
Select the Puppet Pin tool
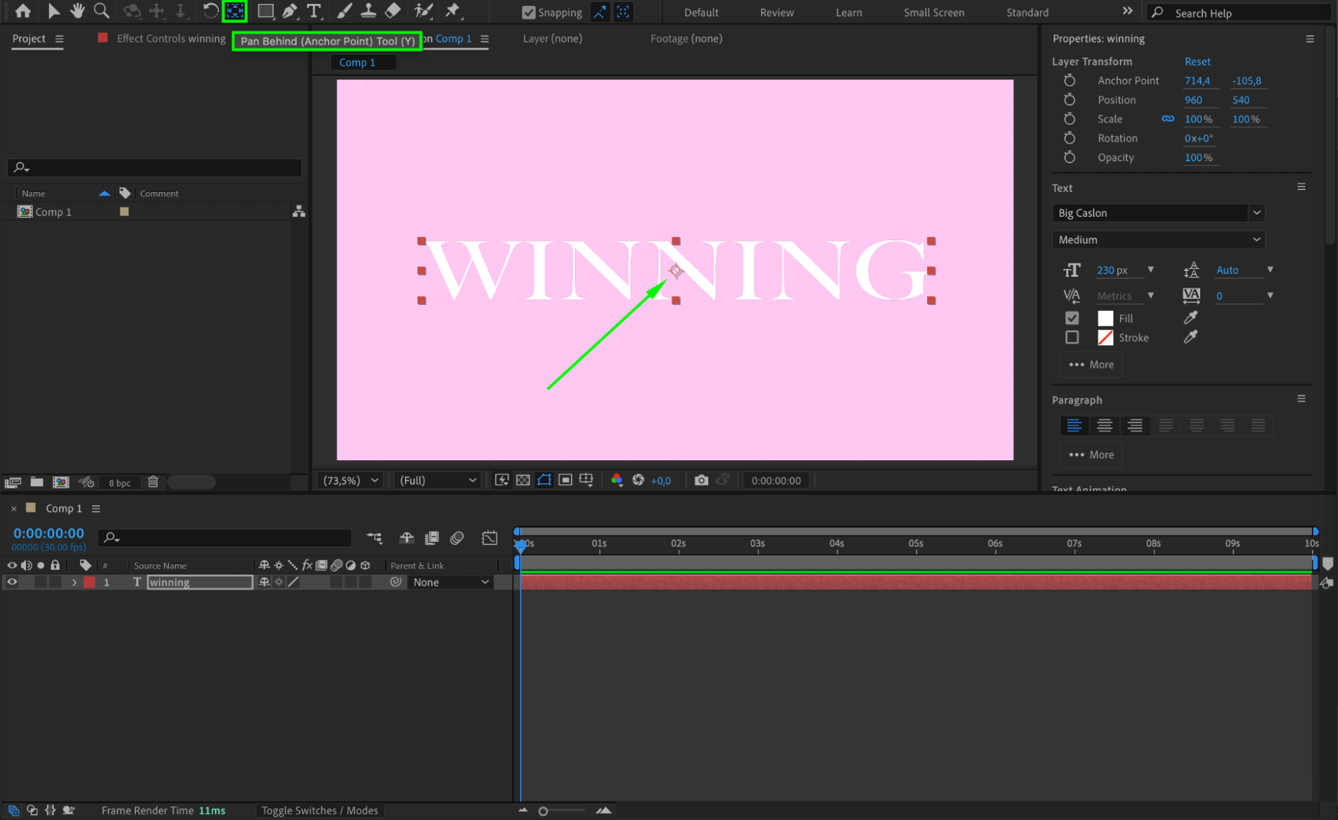(x=452, y=11)
